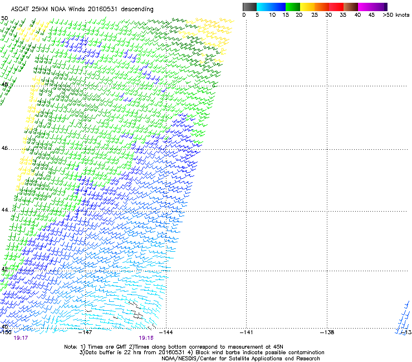Click the black contaminated wind barbs near 41N
Screen dimensions: 412x362
coord(136,311)
